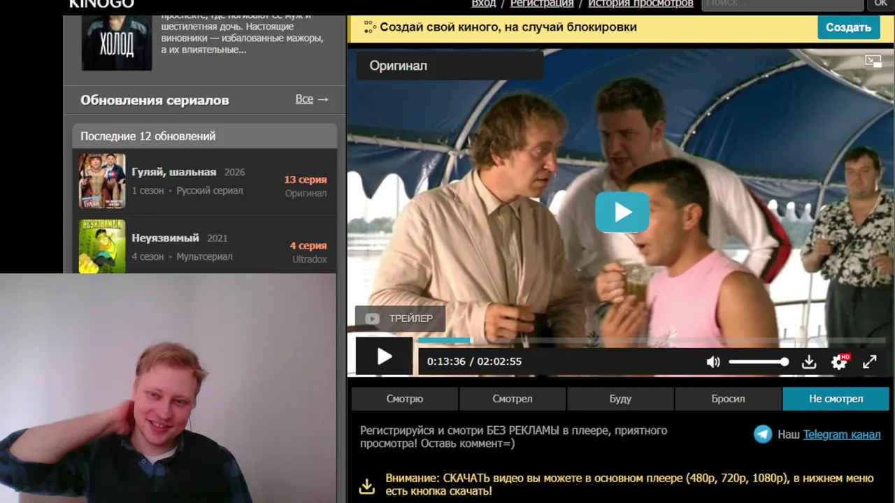Open the Неуязвимый series title
Viewport: 895px width, 503px height.
166,238
